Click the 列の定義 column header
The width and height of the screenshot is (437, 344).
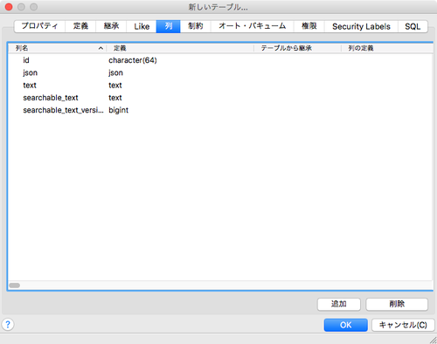tap(387, 48)
